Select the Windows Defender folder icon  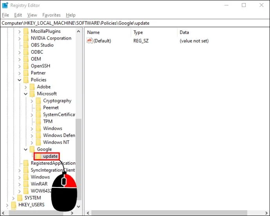pos(38,135)
